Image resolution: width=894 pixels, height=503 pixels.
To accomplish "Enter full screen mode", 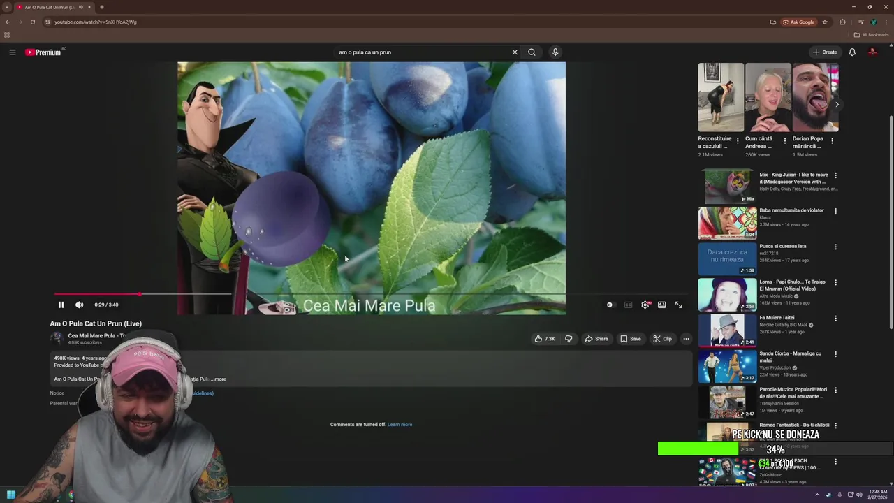I will point(678,305).
